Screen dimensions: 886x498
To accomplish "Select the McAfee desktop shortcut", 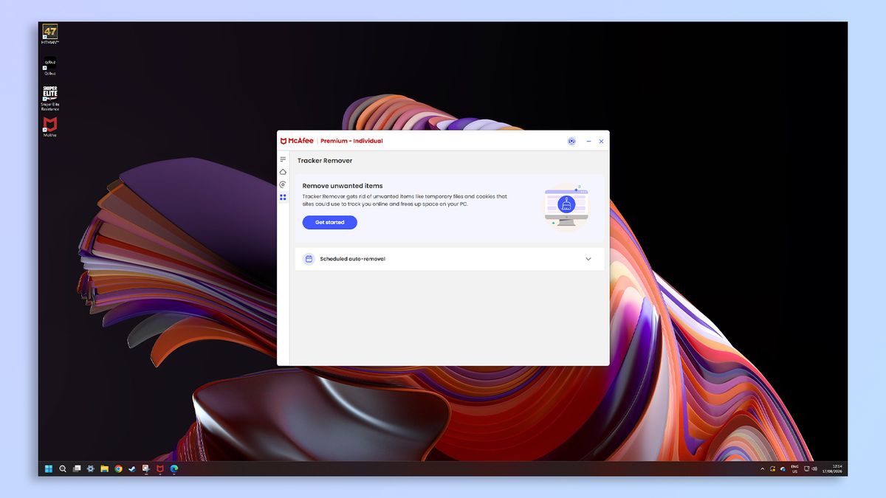I will [50, 128].
